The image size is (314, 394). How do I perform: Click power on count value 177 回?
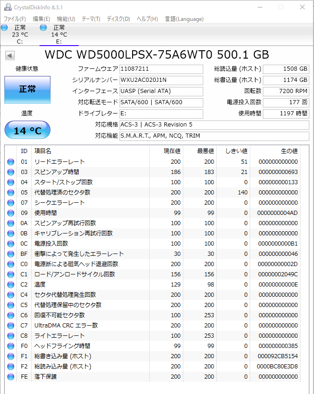286,102
